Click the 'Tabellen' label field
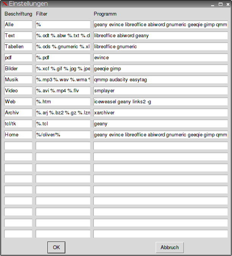232x256 pixels. point(18,47)
